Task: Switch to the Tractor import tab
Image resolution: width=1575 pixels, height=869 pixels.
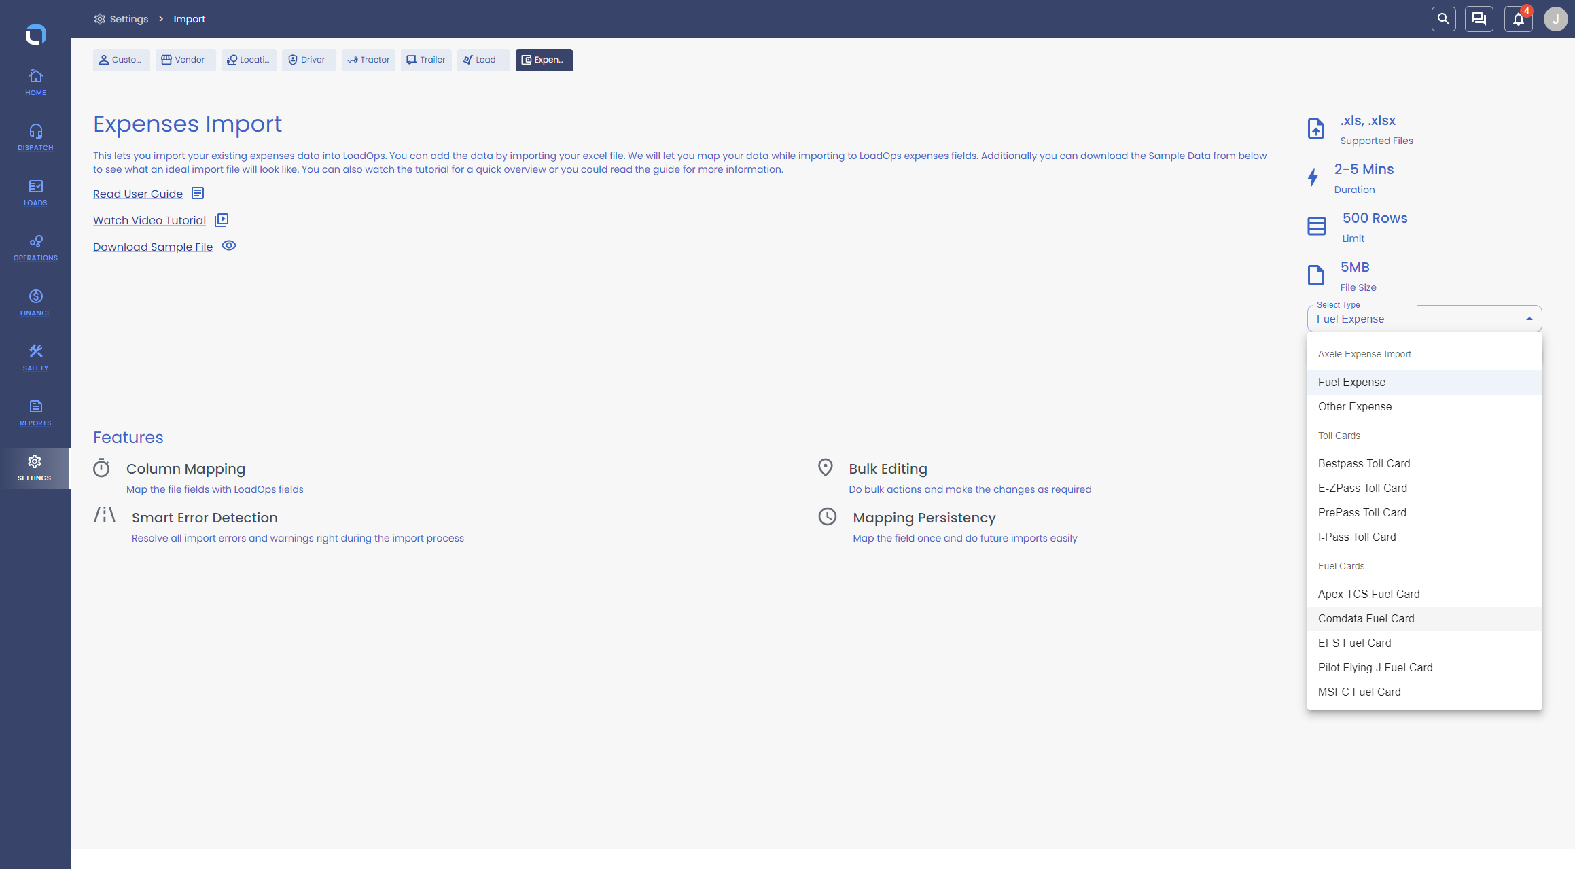Action: tap(368, 60)
